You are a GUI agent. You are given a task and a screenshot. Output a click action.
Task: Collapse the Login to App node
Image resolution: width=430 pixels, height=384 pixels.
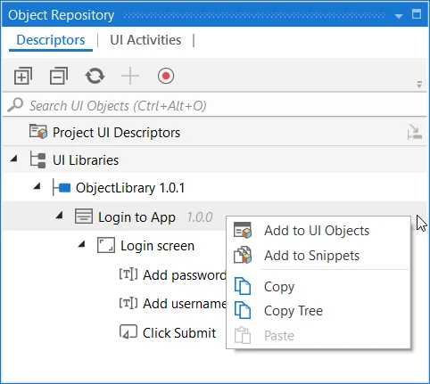60,216
